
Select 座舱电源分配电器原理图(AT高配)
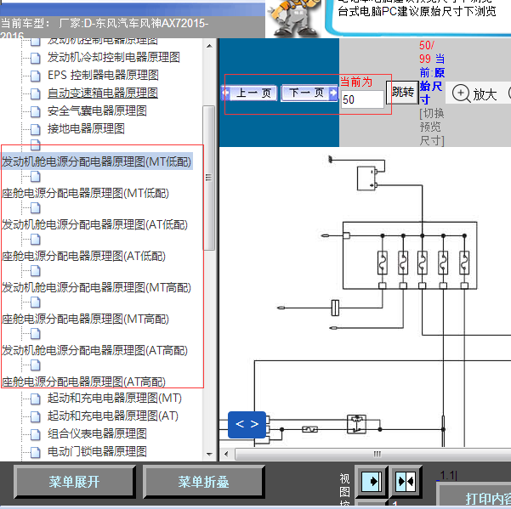click(84, 382)
